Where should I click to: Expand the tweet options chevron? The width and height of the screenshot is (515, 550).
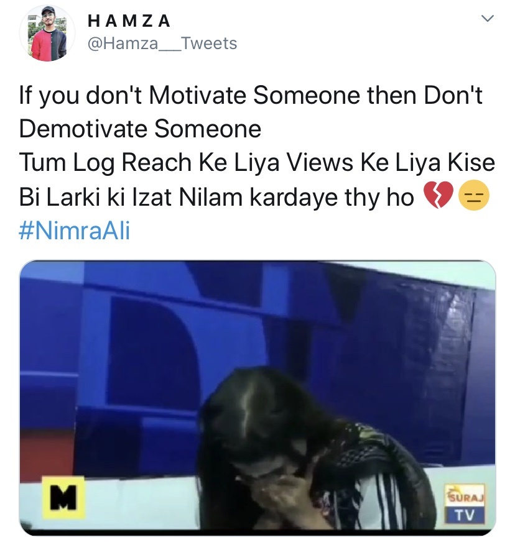pyautogui.click(x=487, y=18)
